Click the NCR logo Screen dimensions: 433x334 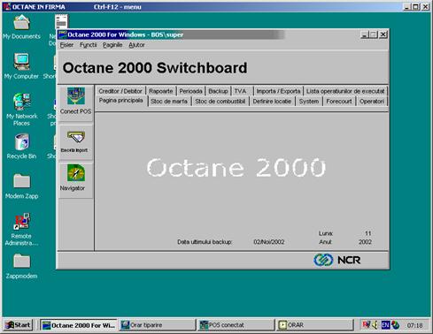point(336,260)
